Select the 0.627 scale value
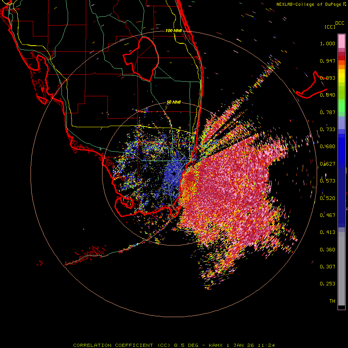The image size is (348, 348). click(328, 164)
